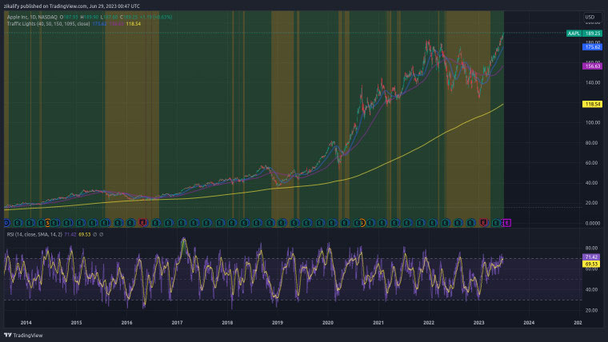
Task: Click the 2017 label on time axis
Action: tap(178, 323)
